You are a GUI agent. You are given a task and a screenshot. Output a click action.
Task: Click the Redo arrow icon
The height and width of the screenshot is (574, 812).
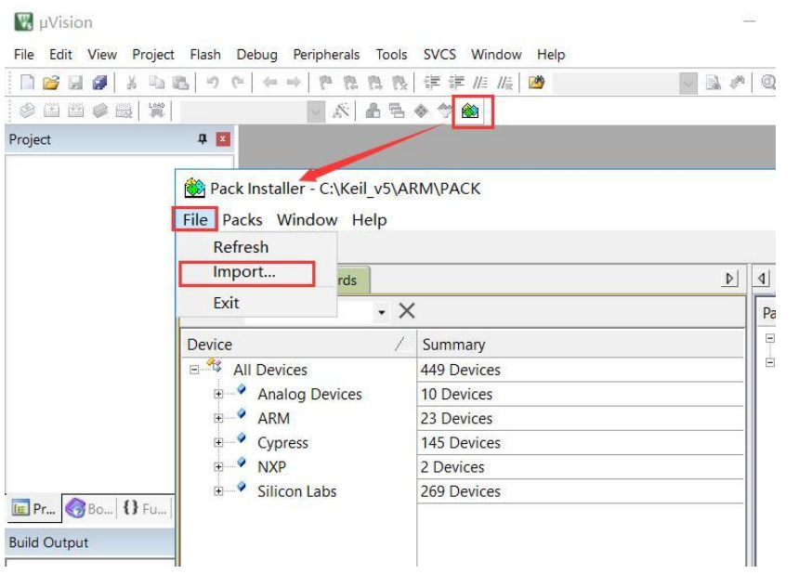[x=237, y=83]
